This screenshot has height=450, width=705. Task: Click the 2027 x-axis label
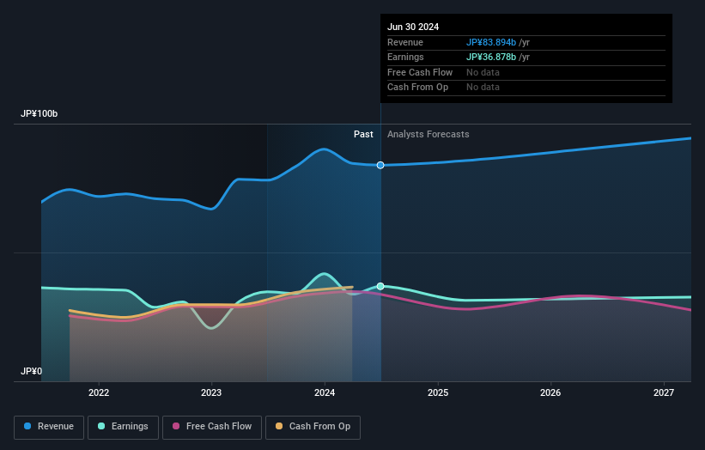[663, 392]
